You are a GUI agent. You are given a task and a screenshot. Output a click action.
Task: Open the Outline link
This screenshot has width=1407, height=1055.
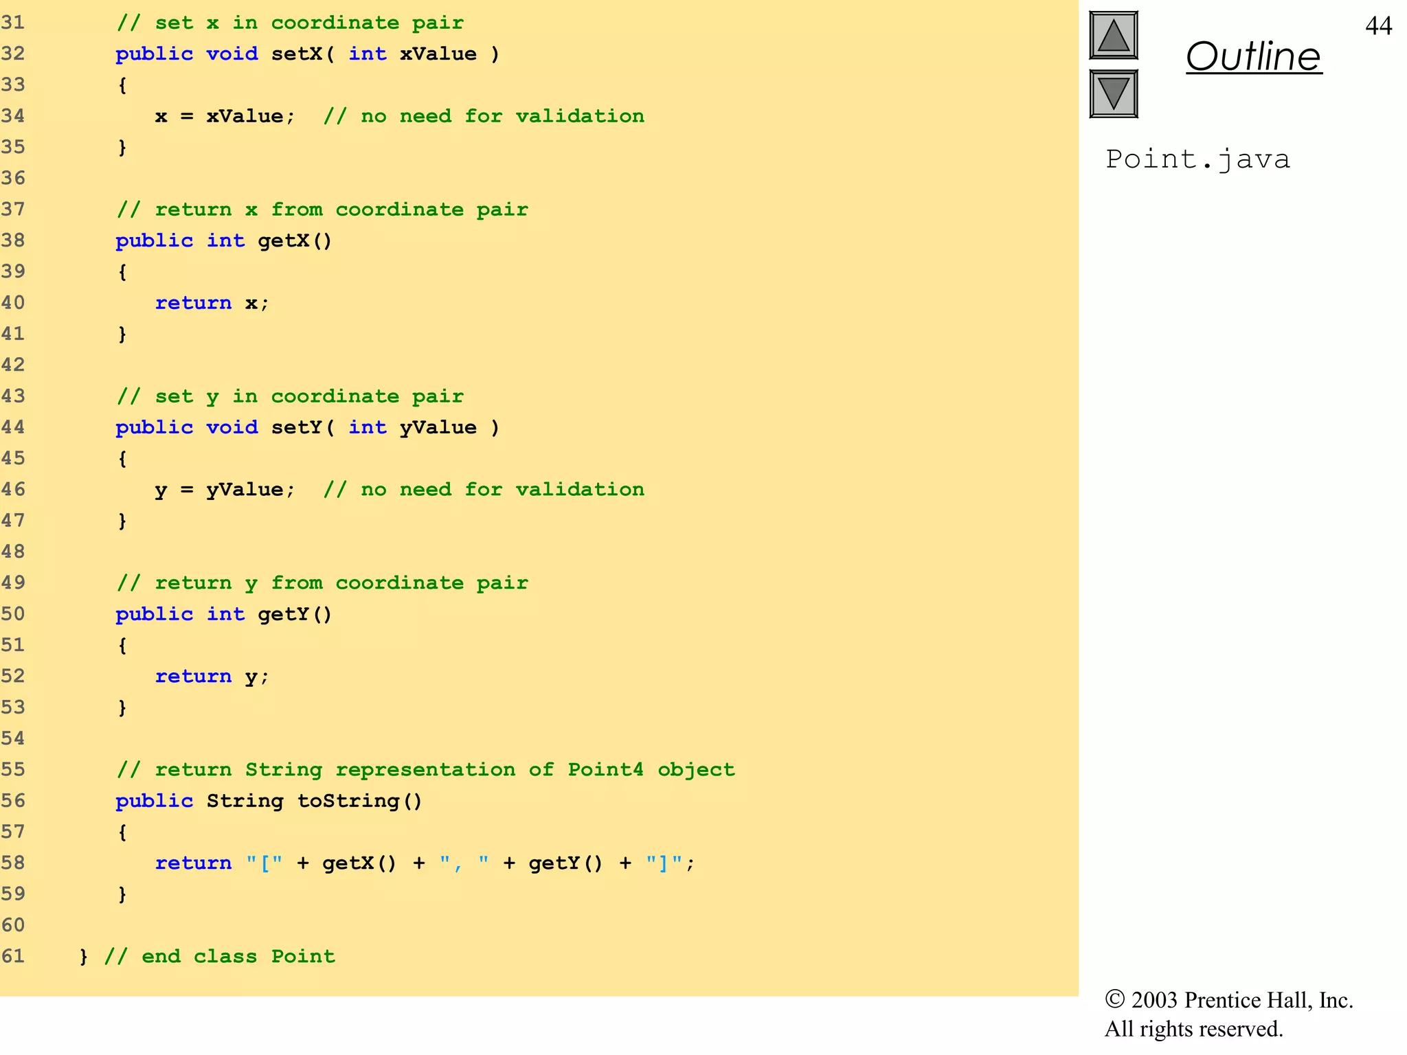point(1253,56)
